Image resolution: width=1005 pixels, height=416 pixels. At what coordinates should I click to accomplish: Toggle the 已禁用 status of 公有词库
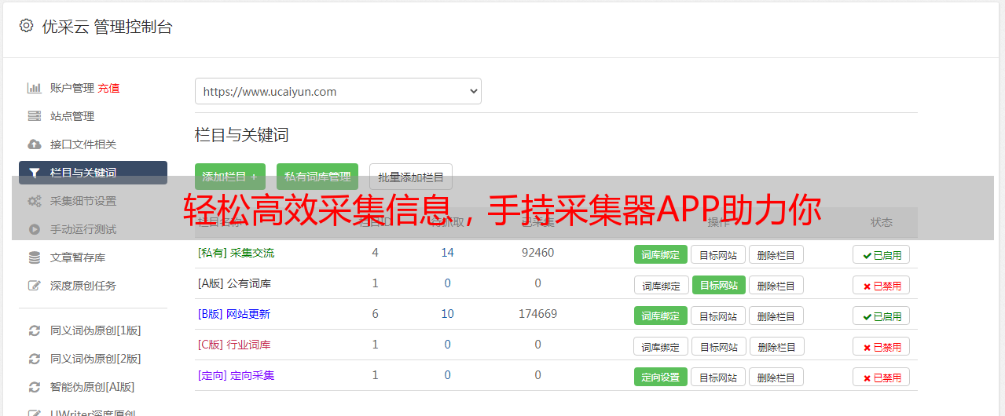881,285
